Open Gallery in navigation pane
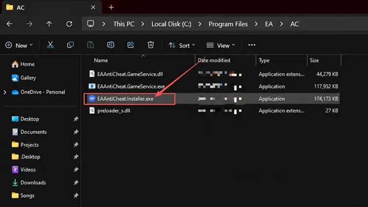 [x=24, y=78]
